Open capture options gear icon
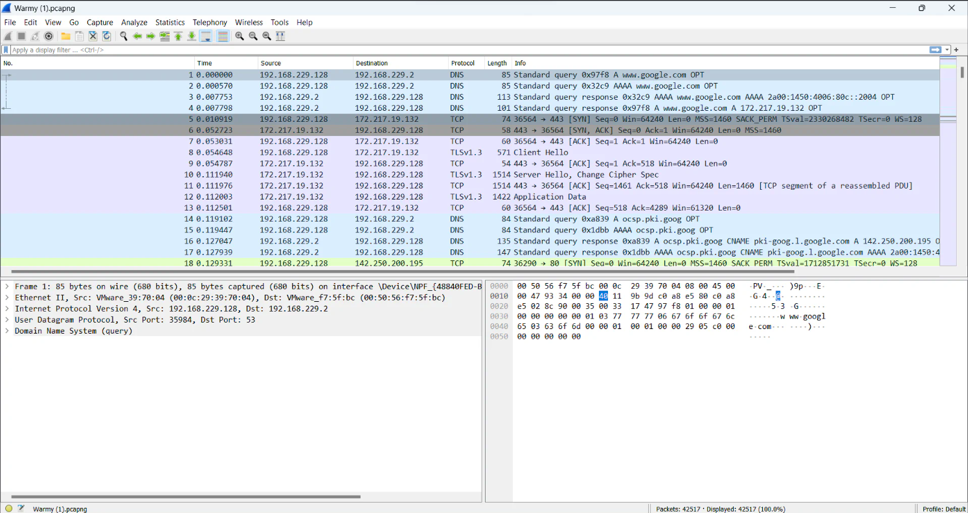The width and height of the screenshot is (968, 513). (49, 36)
